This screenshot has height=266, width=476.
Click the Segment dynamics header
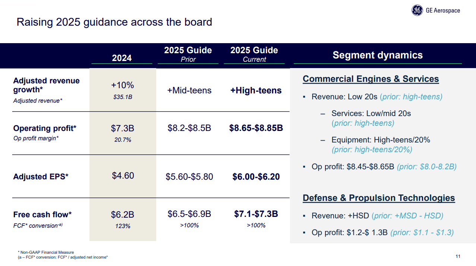[x=378, y=55]
